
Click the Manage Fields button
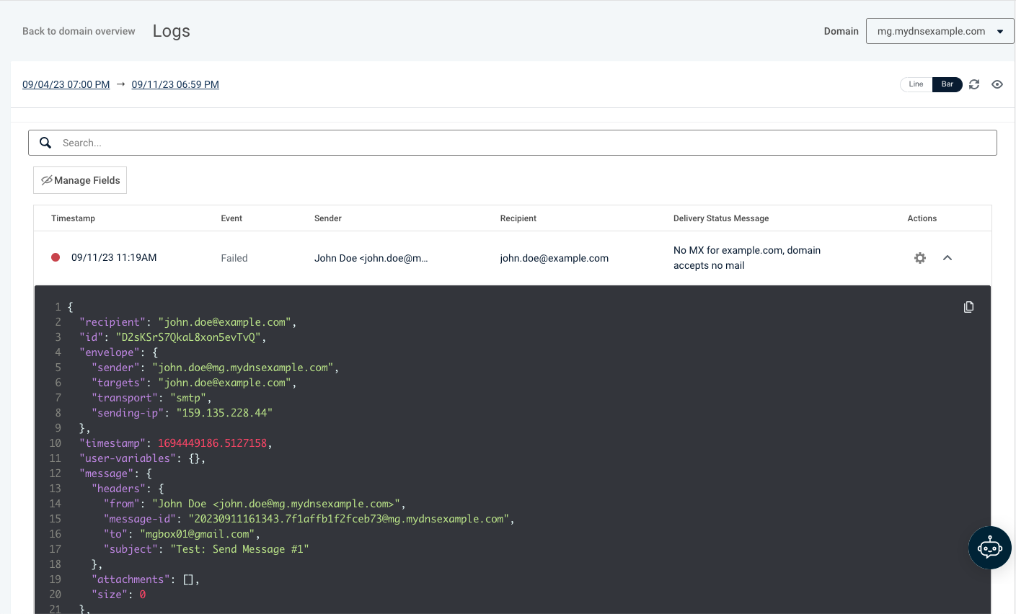tap(80, 180)
